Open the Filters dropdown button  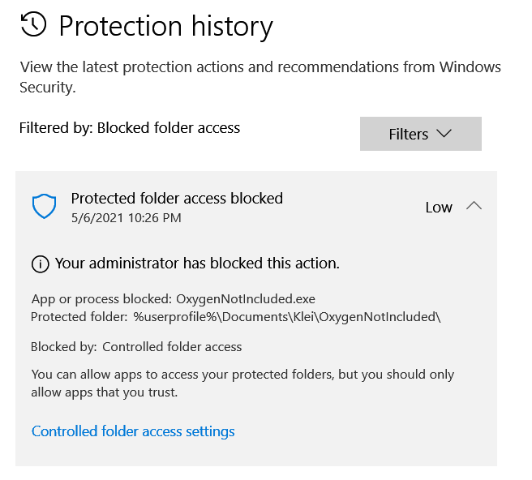tap(420, 134)
